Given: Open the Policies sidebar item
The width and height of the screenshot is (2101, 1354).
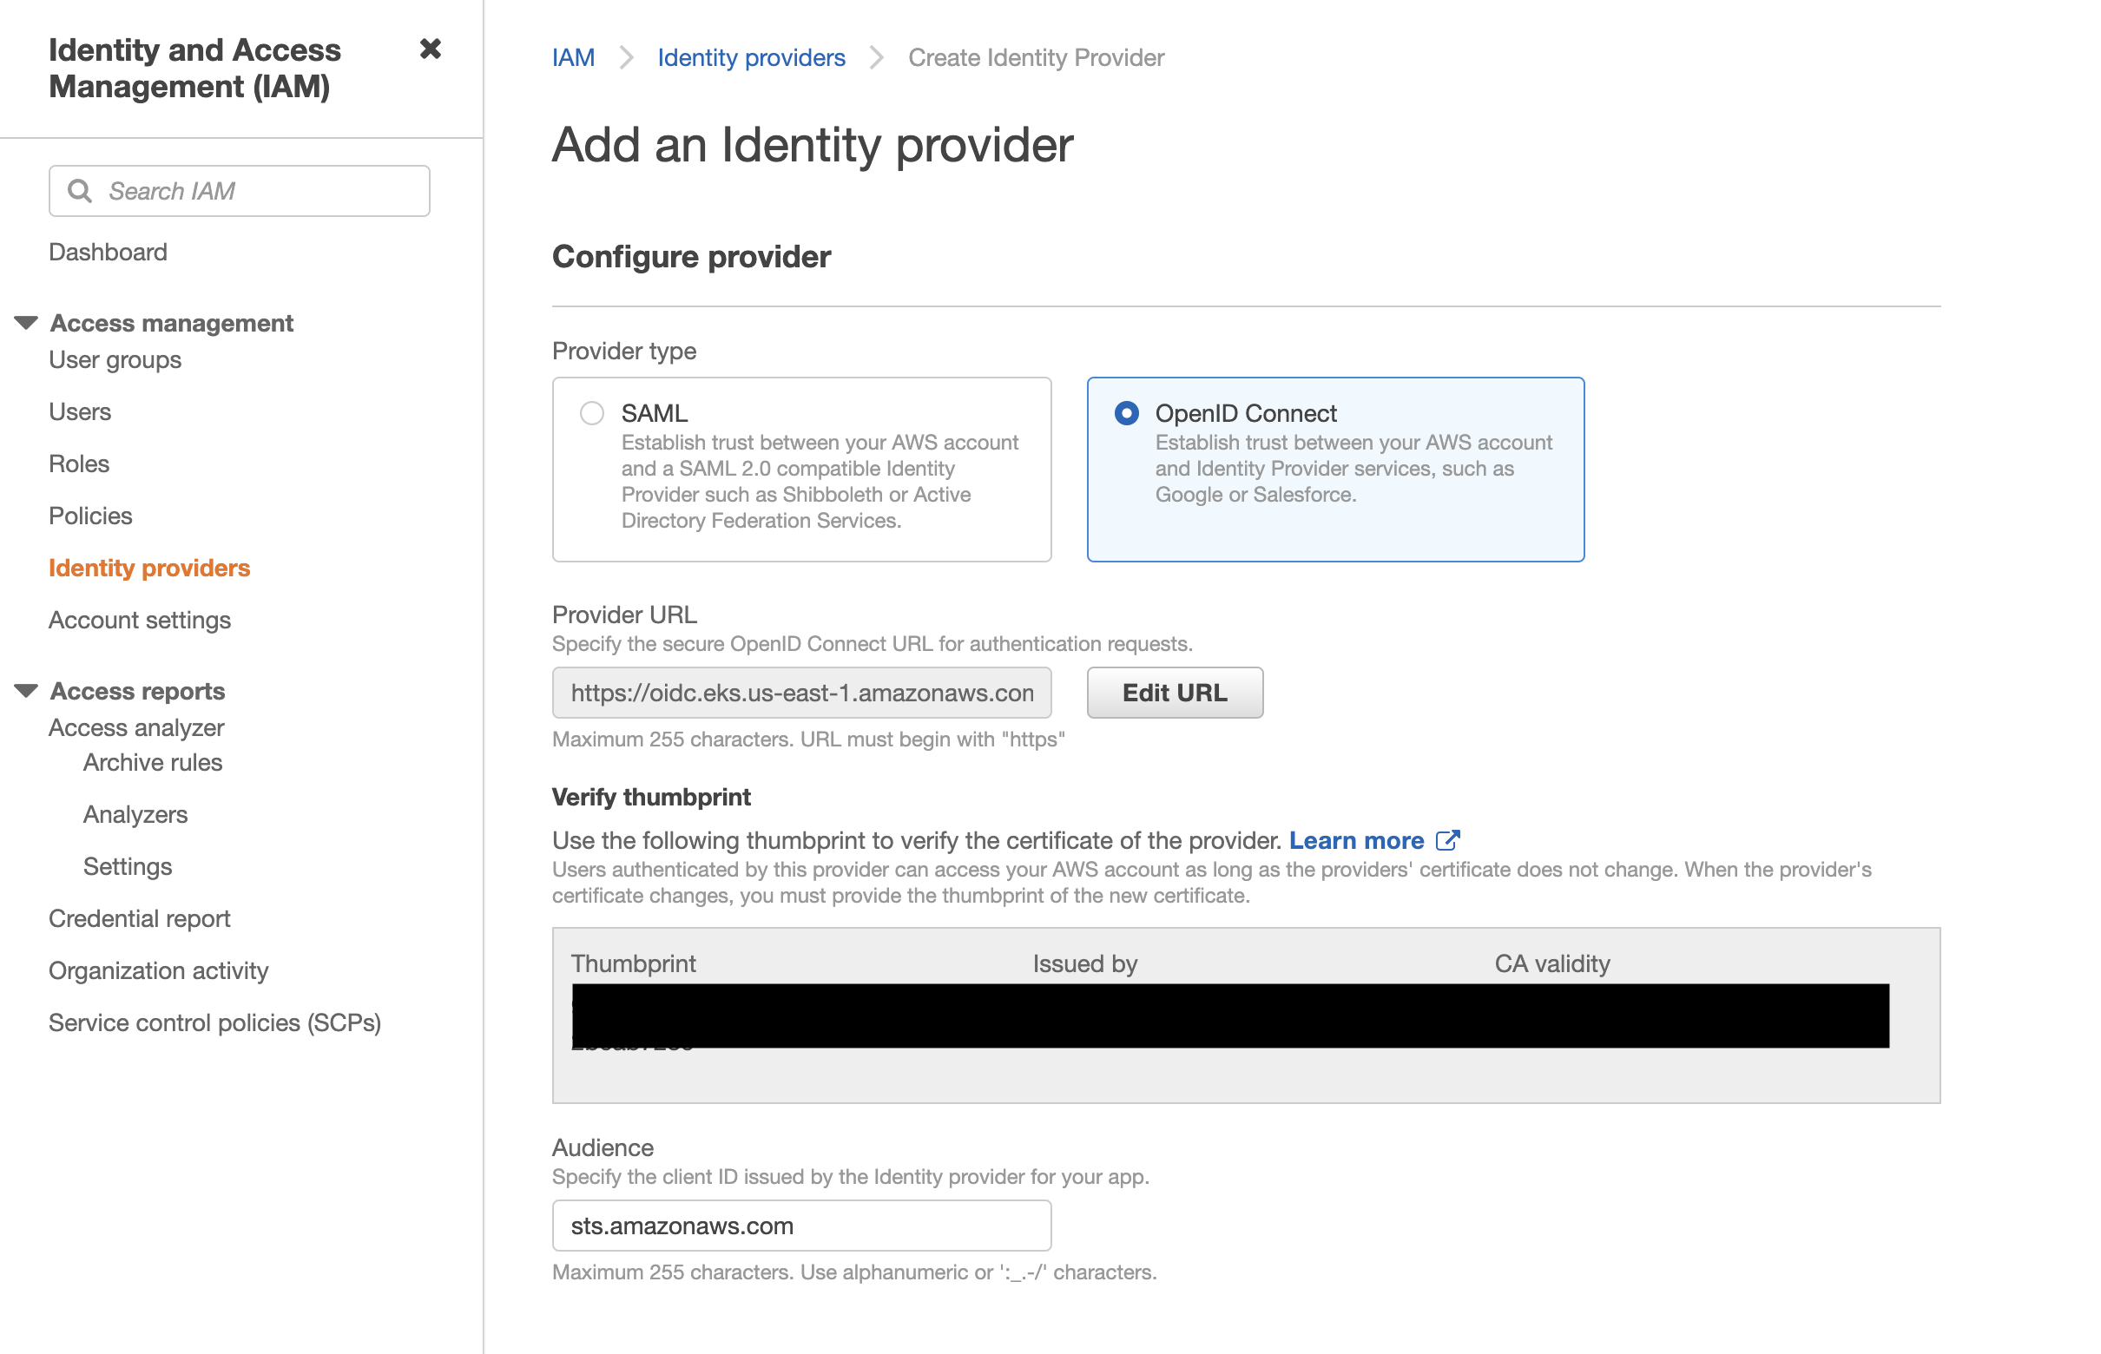Looking at the screenshot, I should tap(89, 516).
